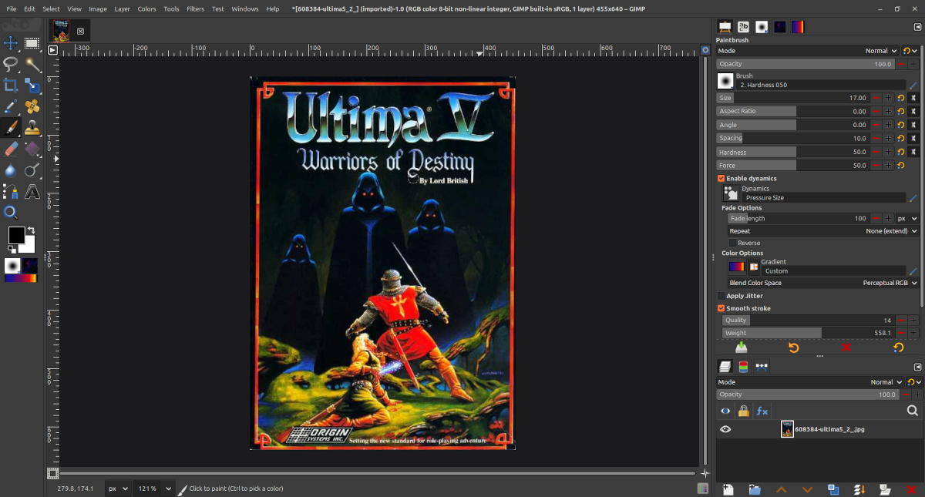
Task: Raise the layer one step
Action: [781, 489]
